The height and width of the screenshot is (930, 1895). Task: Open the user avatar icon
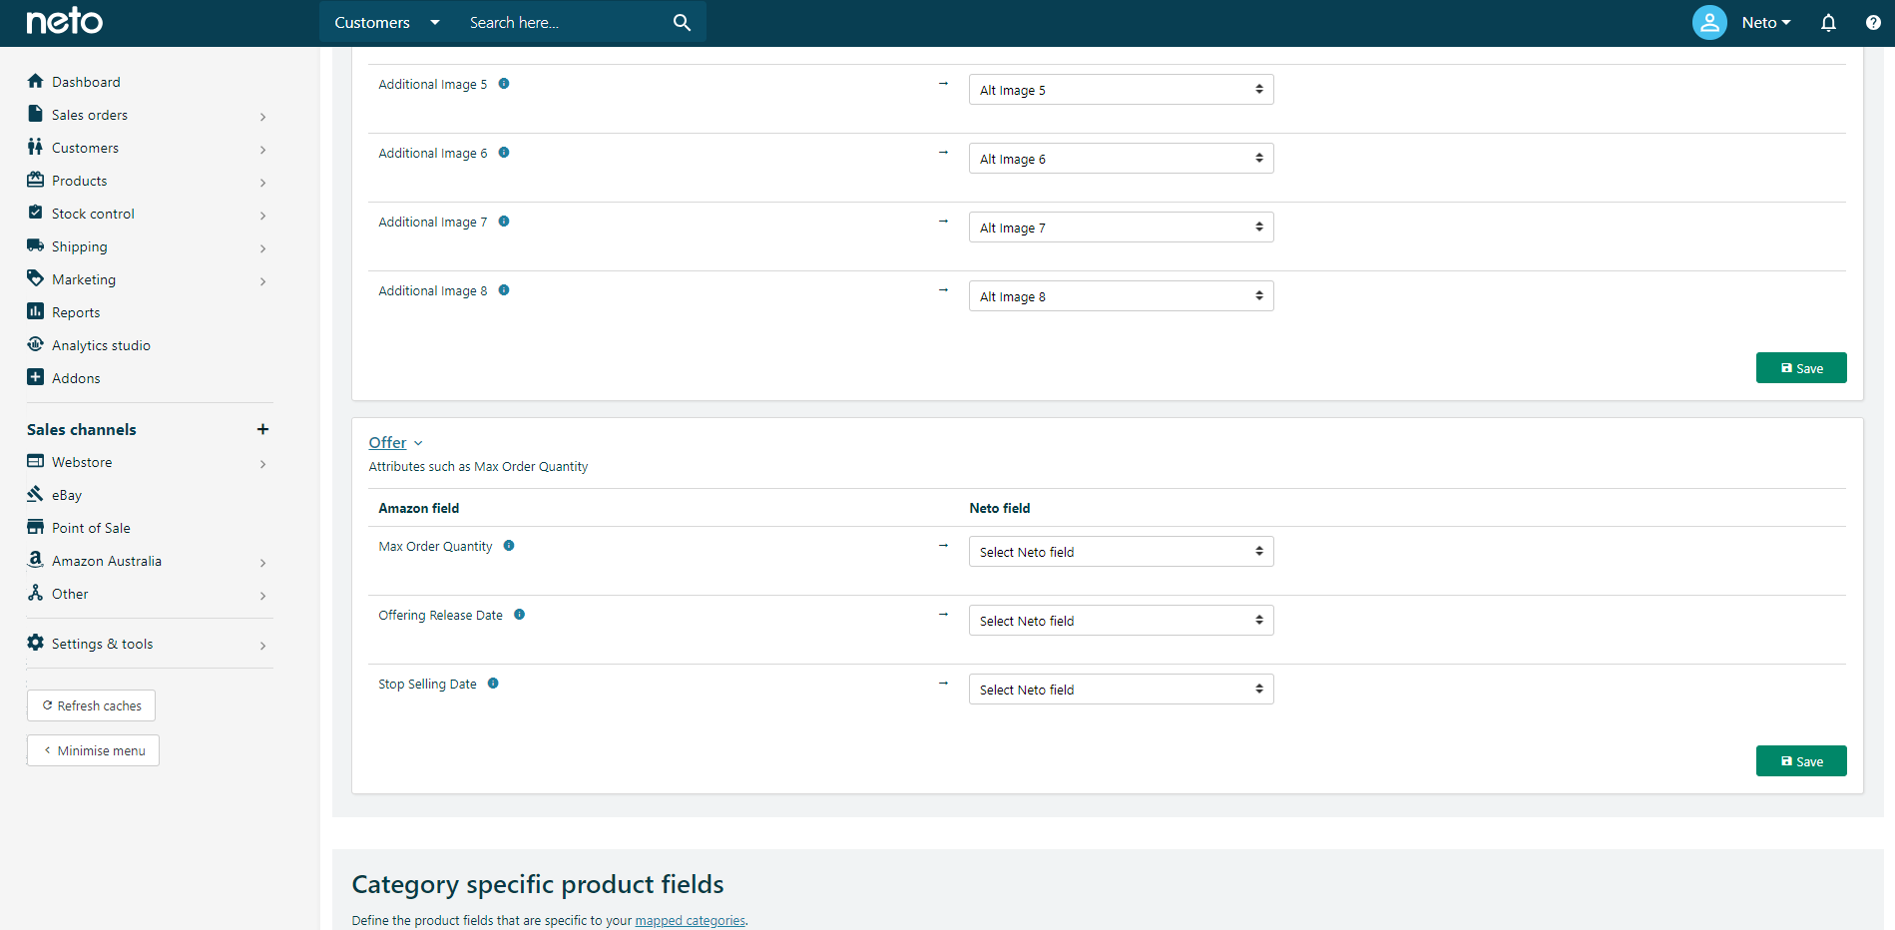tap(1709, 22)
